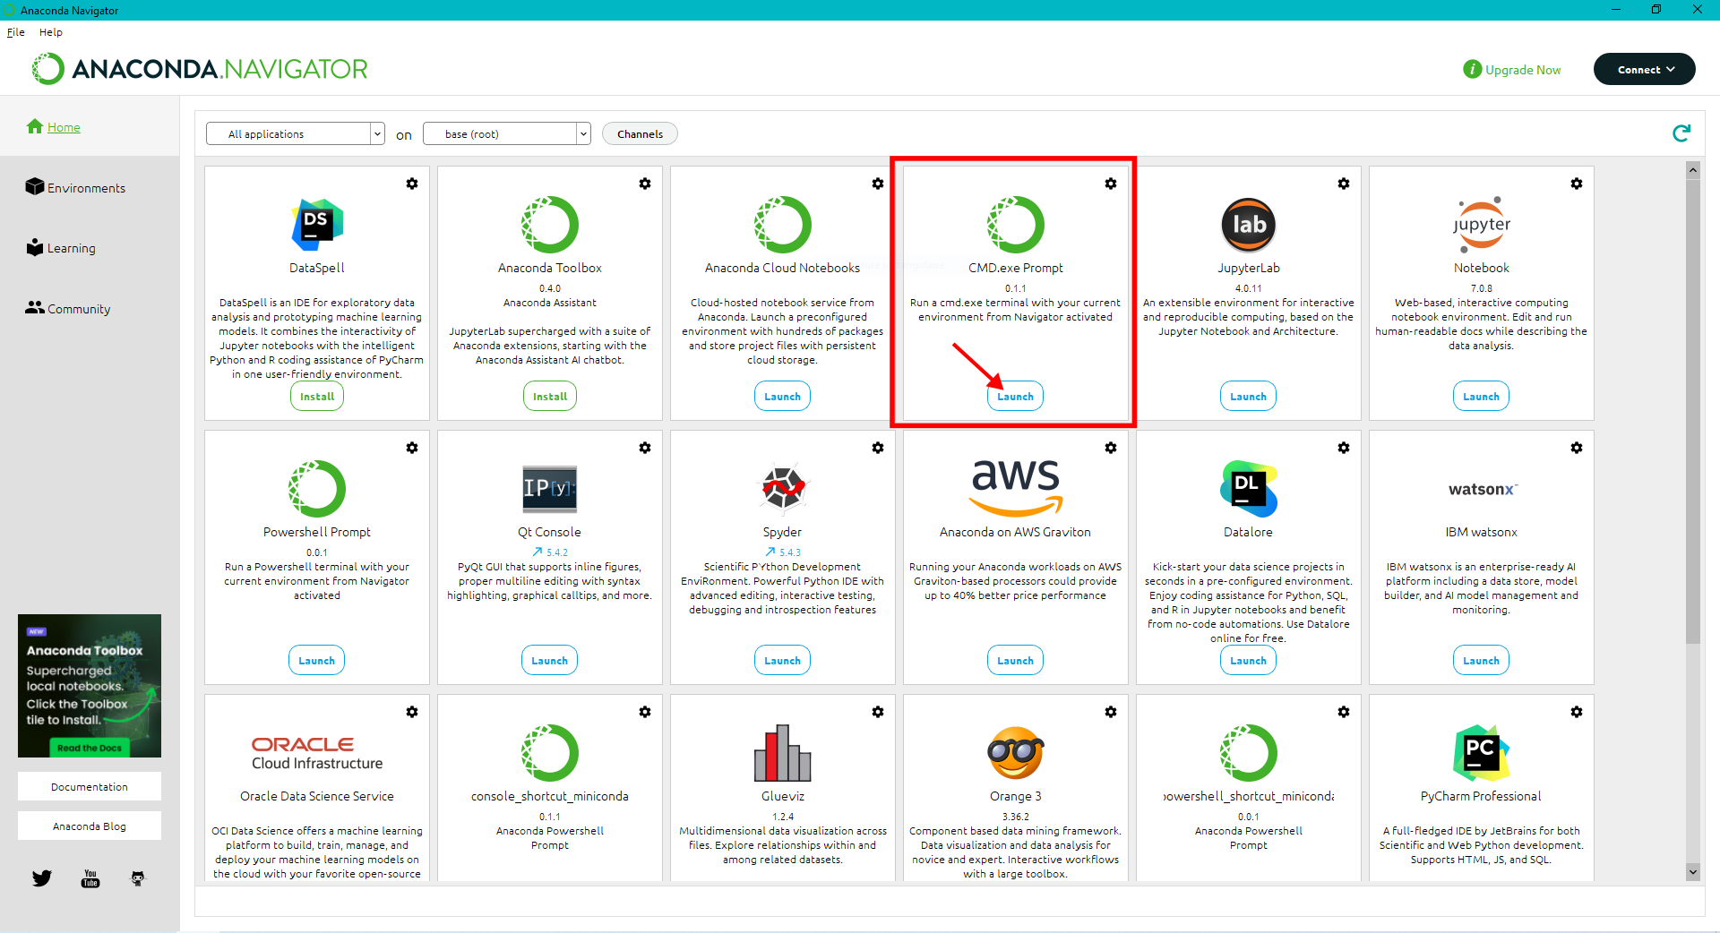Viewport: 1720px width, 933px height.
Task: Click the gear icon on Glueviz tile
Action: (878, 712)
